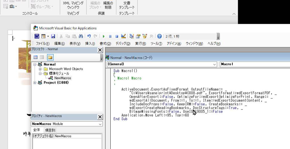Open the ヘルプ(H) menu
The width and height of the screenshot is (290, 149).
[x=214, y=44]
